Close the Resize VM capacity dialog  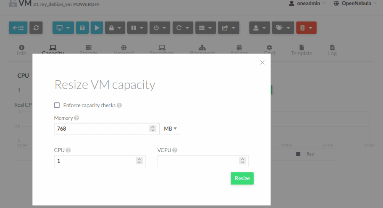[262, 63]
